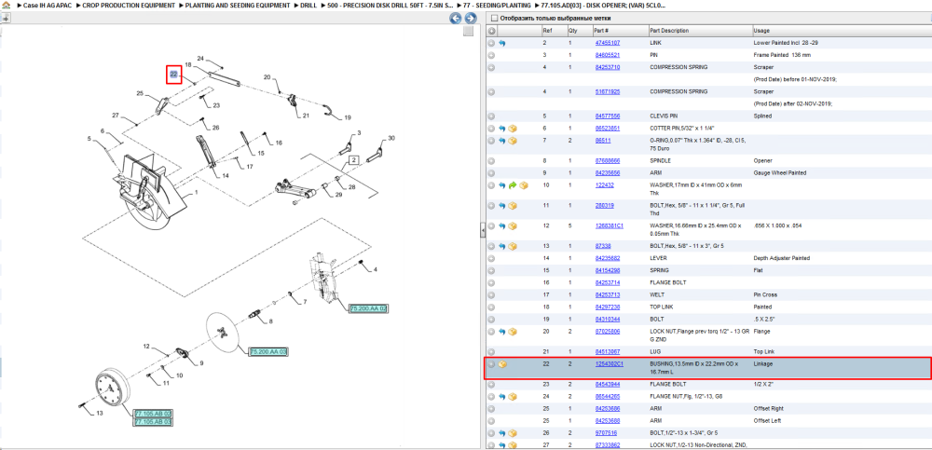Click the pin icon above the diagram
932x450 pixels.
click(x=6, y=19)
